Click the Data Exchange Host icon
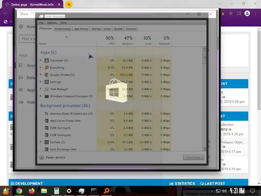Screen dimensions: 261x196 click(47, 149)
